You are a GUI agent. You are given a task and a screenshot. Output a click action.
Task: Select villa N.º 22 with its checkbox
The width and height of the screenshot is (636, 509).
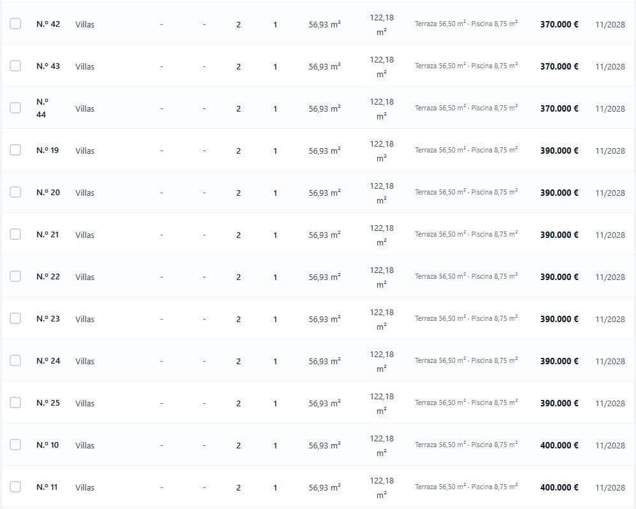(15, 276)
